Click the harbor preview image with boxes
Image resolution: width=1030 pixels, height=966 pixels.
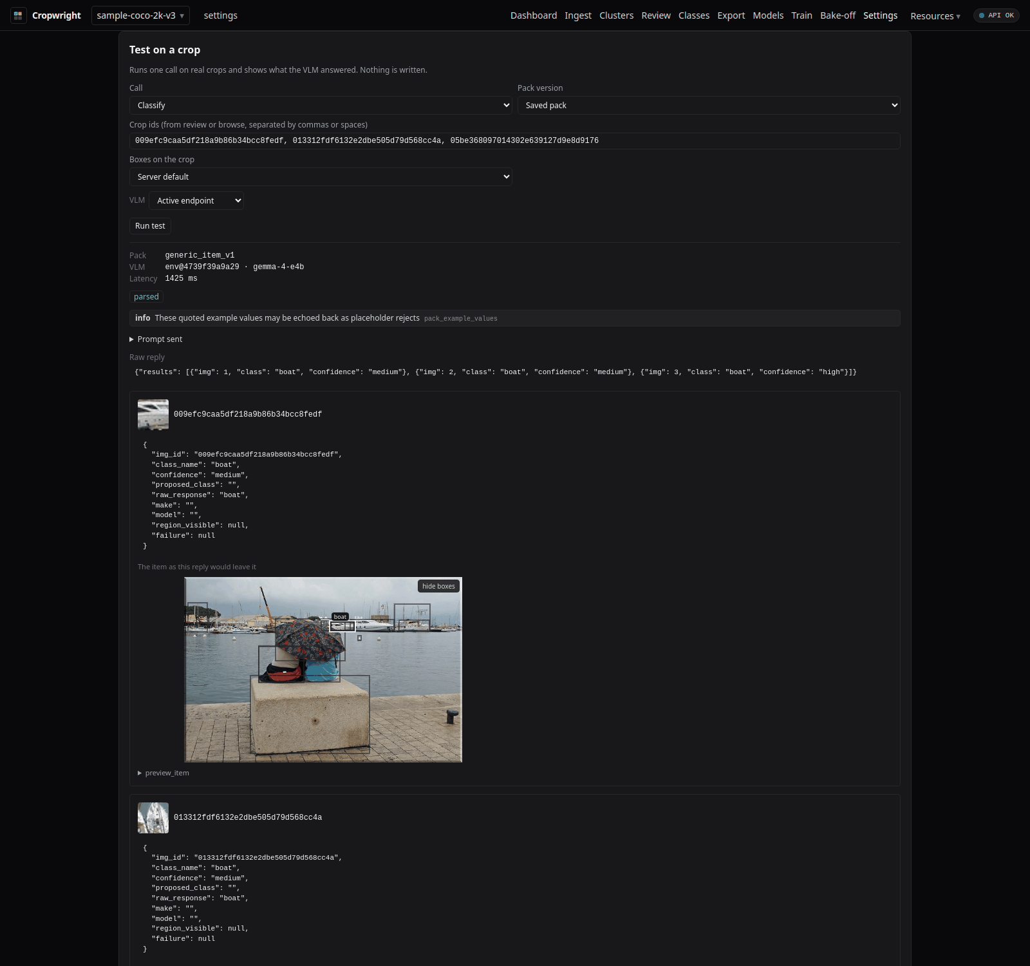pos(323,670)
